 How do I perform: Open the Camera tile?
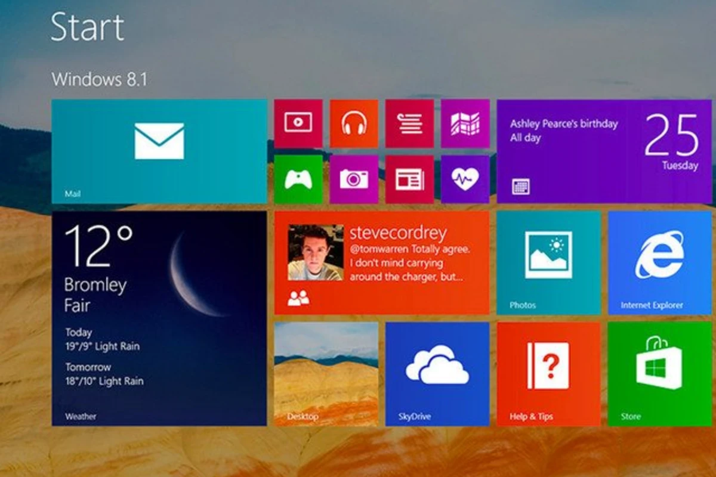[354, 179]
